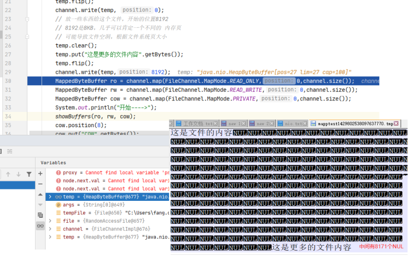Expand the last temp HeapByteBuffer variable
410x256 pixels.
pyautogui.click(x=50, y=237)
